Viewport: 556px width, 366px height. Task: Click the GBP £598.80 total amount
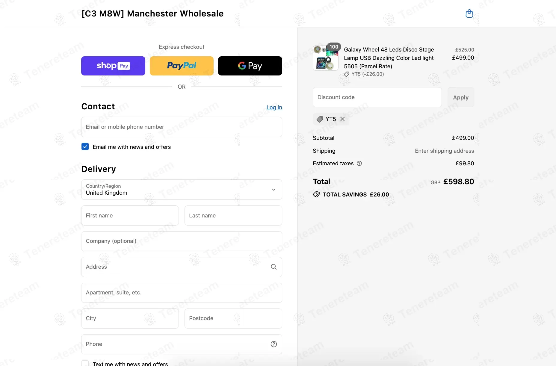[452, 182]
